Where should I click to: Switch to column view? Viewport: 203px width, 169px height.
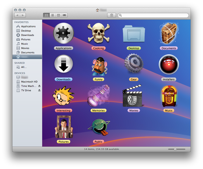[58, 15]
